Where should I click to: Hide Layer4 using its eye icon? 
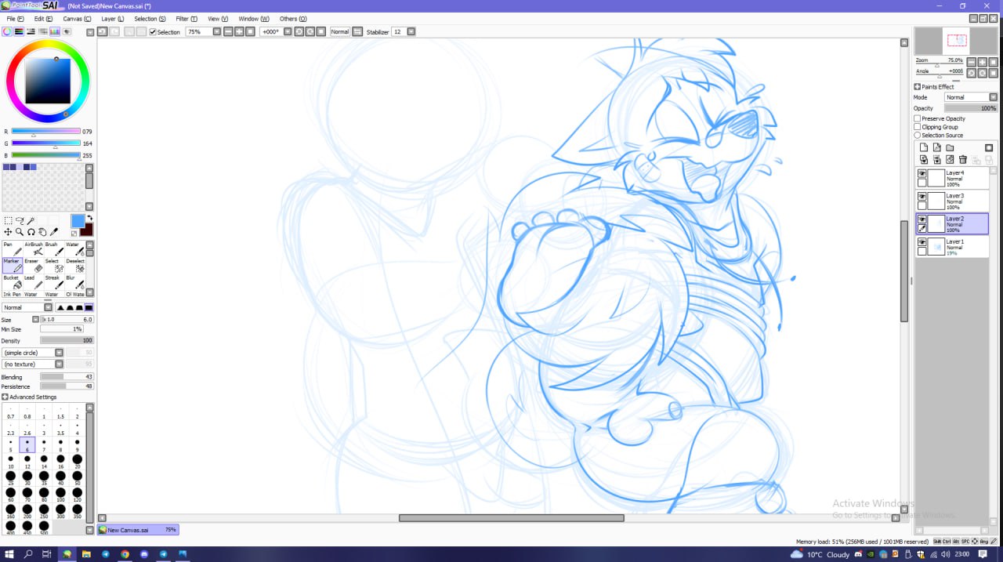pos(922,174)
